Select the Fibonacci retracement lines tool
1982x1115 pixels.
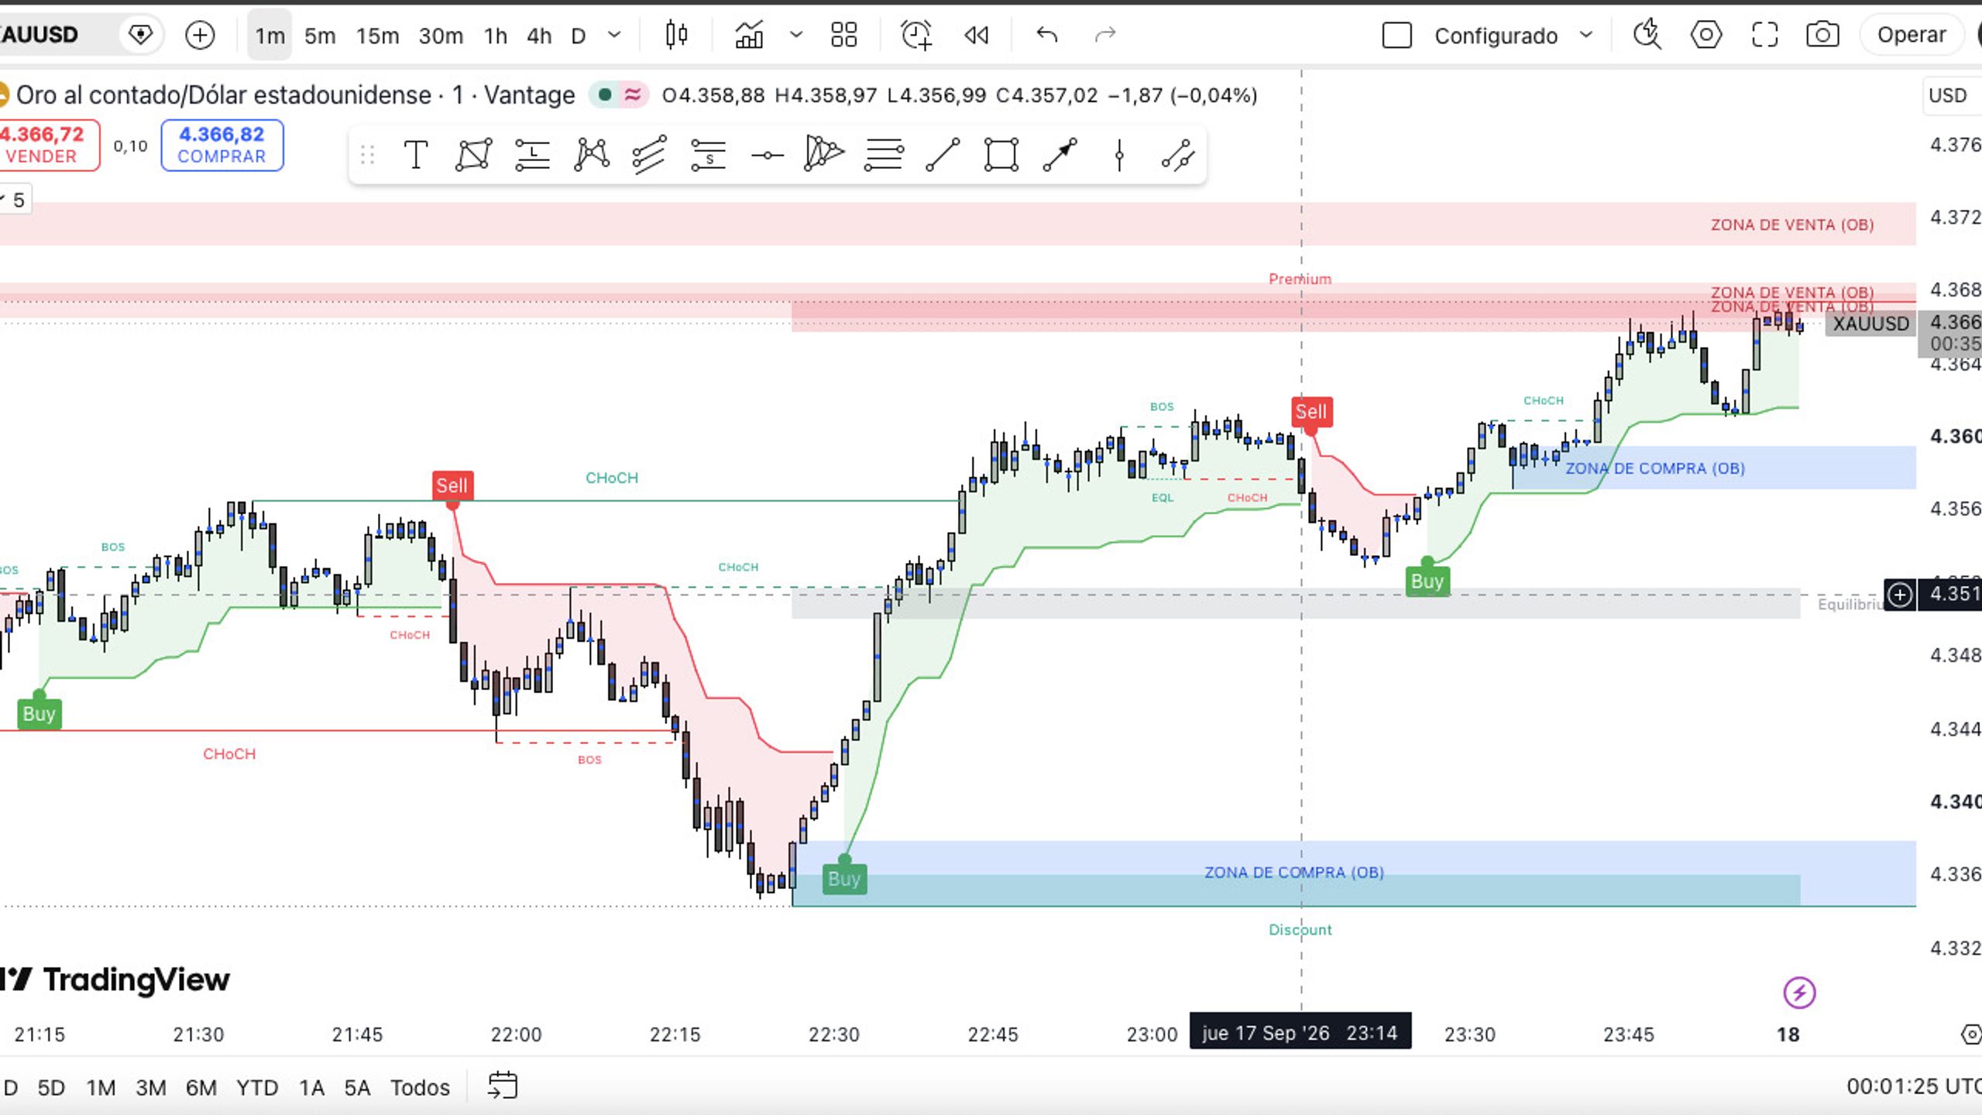pyautogui.click(x=884, y=155)
